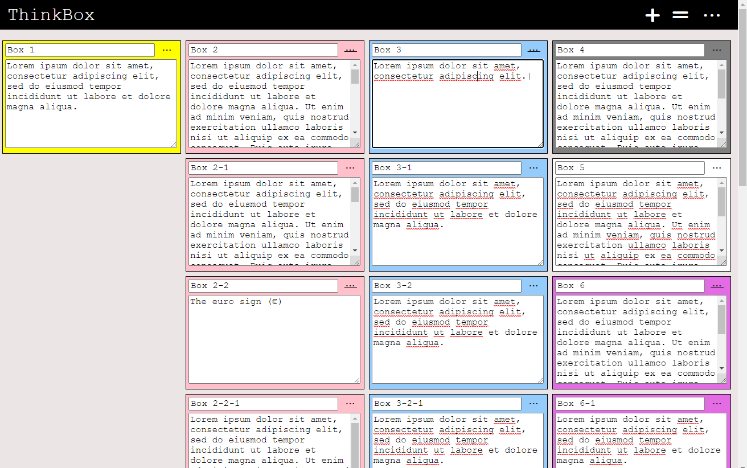This screenshot has width=747, height=468.
Task: Click the resize grip of Box 3's text area
Action: click(540, 145)
